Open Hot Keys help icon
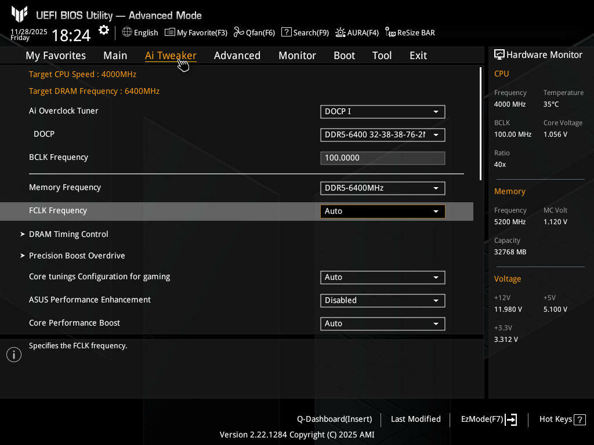The width and height of the screenshot is (594, 445). (580, 420)
